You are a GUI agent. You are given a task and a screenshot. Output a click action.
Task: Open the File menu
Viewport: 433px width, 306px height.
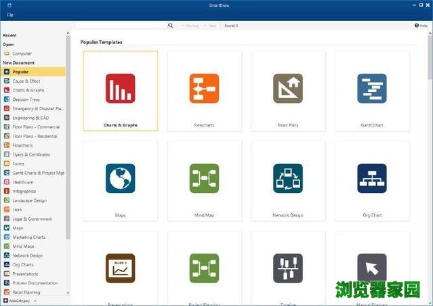[10, 14]
